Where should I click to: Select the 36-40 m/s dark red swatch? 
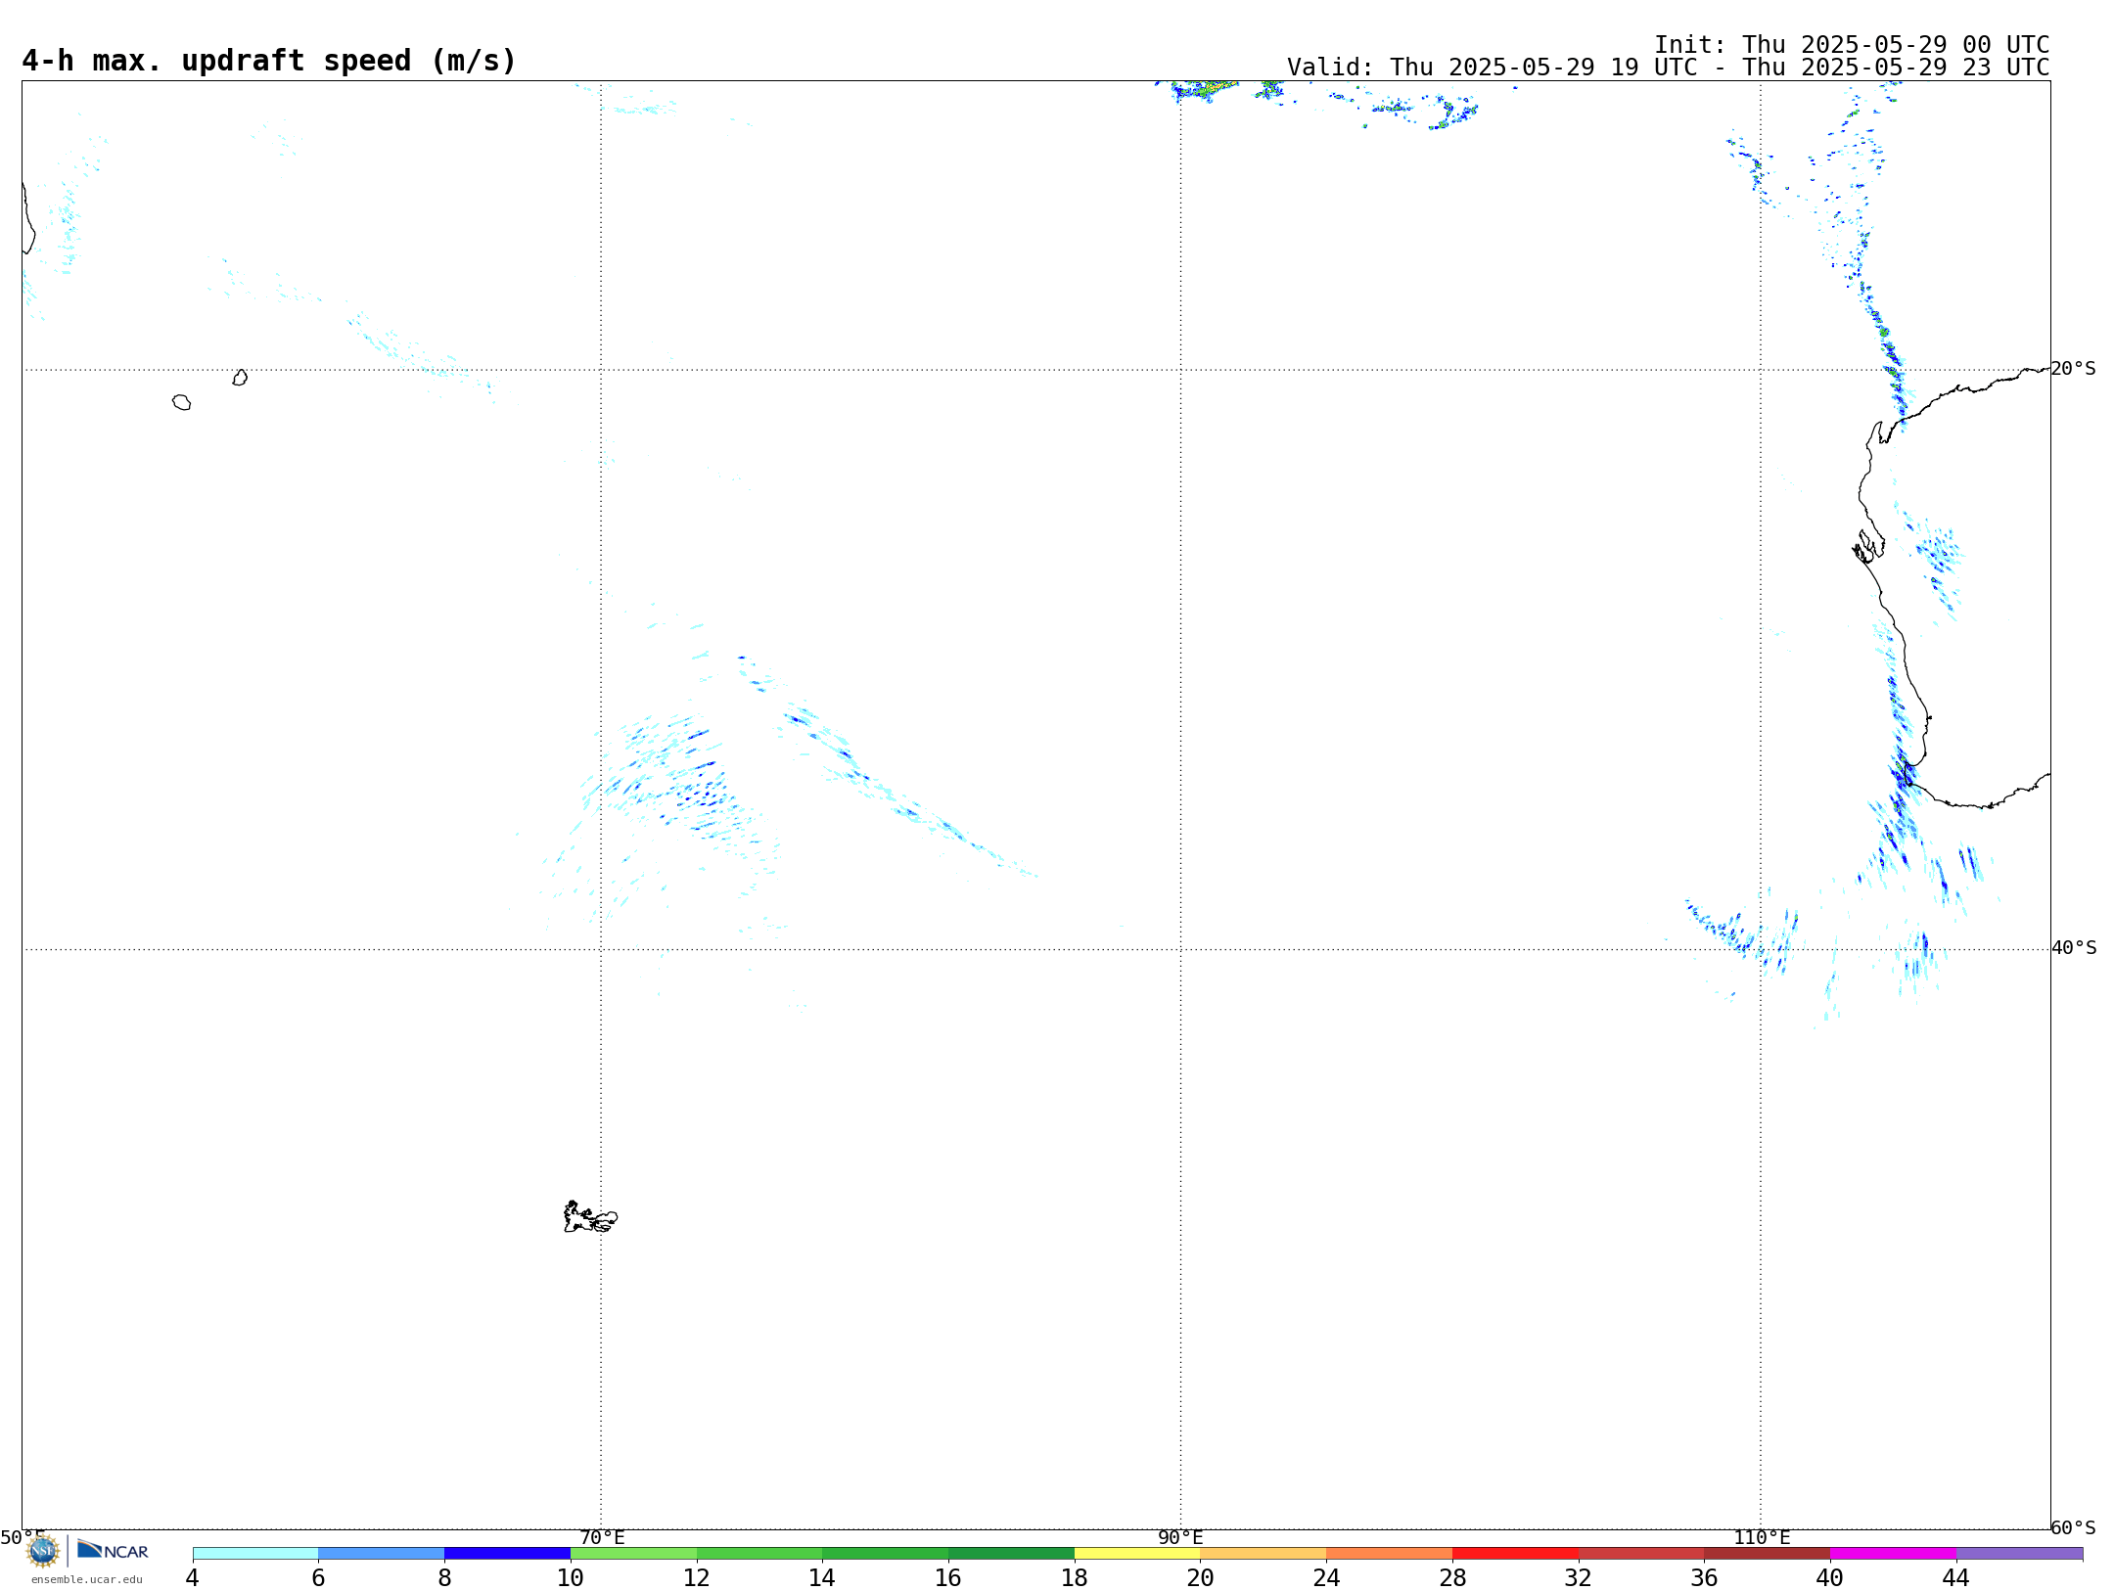1768,1553
